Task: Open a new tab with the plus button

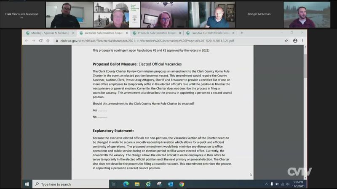Action: 242,33
